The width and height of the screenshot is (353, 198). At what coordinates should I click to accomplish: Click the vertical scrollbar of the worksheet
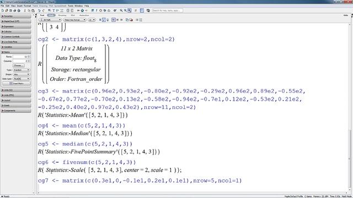[x=350, y=108]
